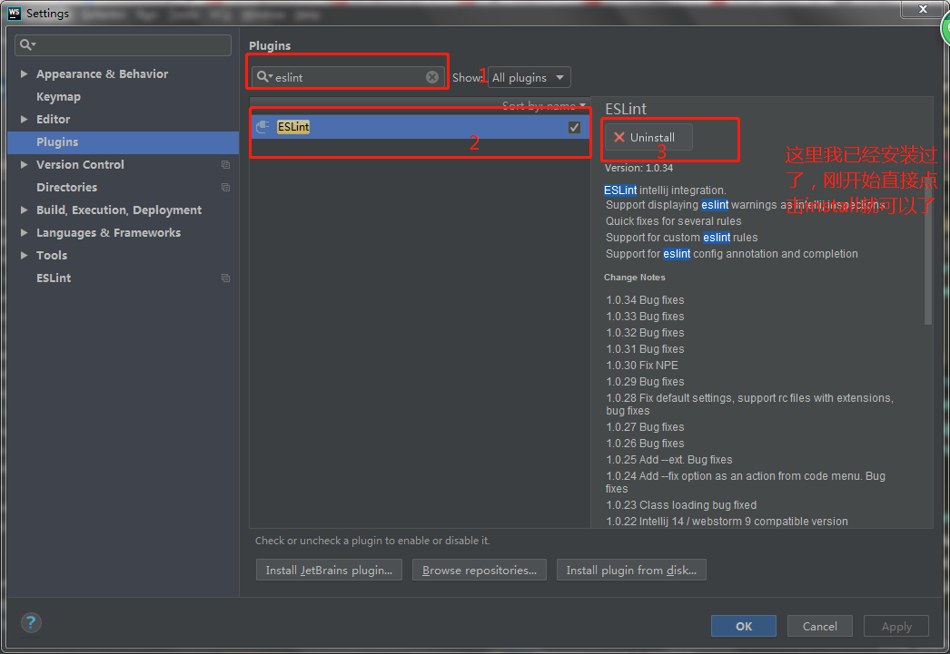
Task: Click the WebStorm logo in title bar
Action: pos(14,14)
